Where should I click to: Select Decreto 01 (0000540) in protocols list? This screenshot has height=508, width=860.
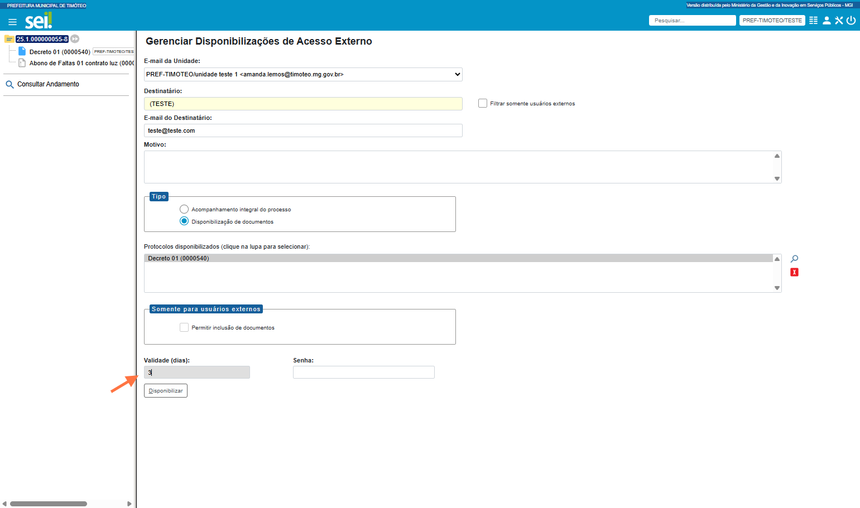458,258
